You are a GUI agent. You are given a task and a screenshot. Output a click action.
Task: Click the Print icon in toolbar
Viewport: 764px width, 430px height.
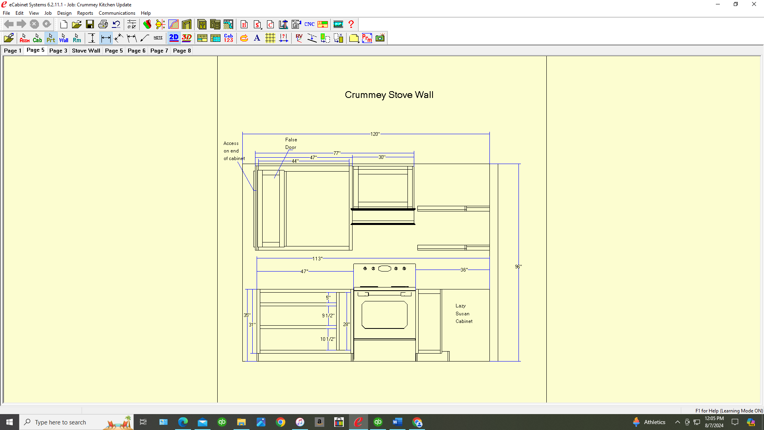pos(103,24)
